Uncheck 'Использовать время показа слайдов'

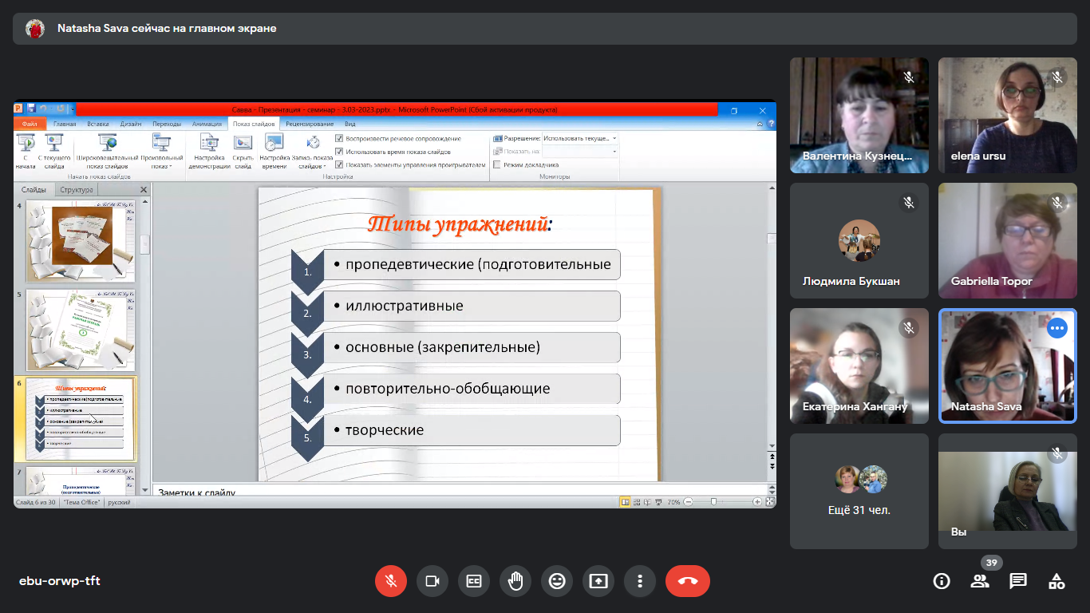coord(339,152)
